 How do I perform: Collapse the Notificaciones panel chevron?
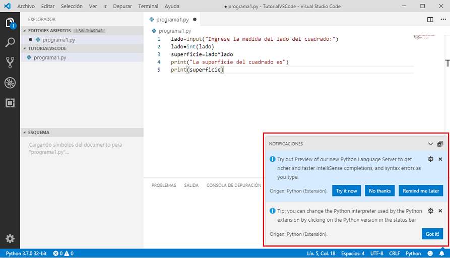tap(430, 144)
